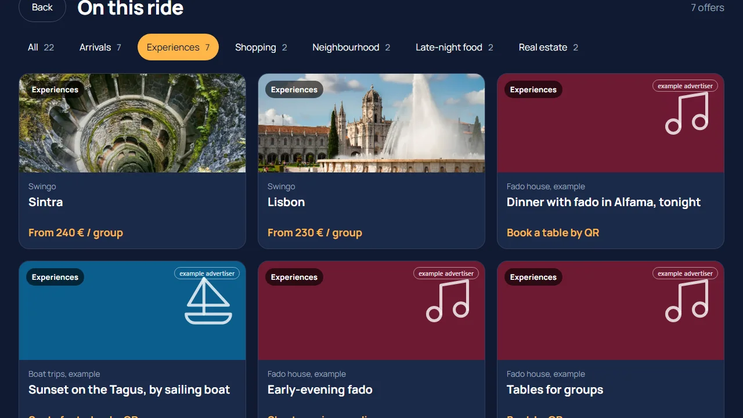
Task: Go back using the Back button
Action: click(x=42, y=8)
